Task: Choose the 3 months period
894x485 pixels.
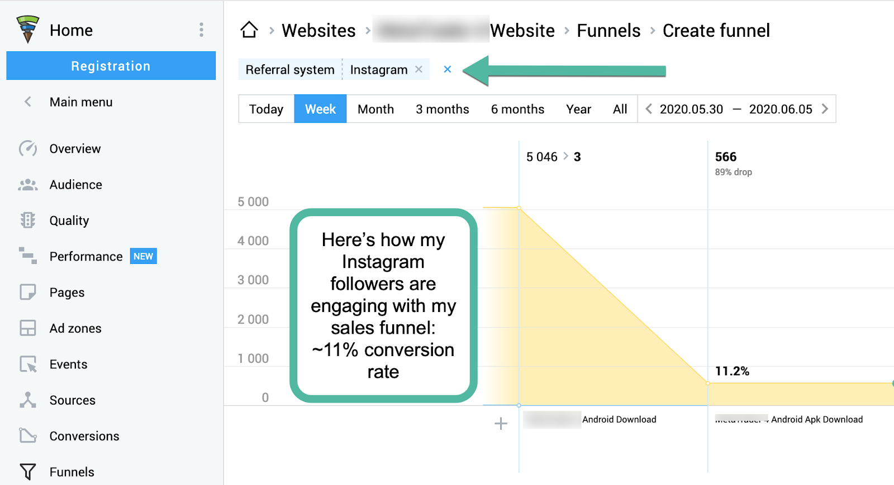Action: (x=442, y=109)
